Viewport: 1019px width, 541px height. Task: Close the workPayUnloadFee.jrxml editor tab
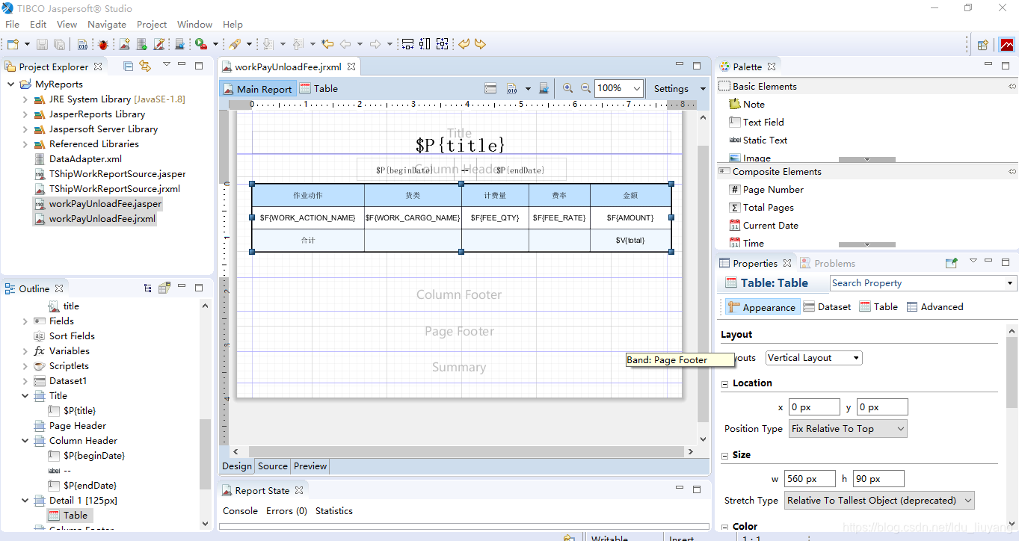[x=351, y=67]
